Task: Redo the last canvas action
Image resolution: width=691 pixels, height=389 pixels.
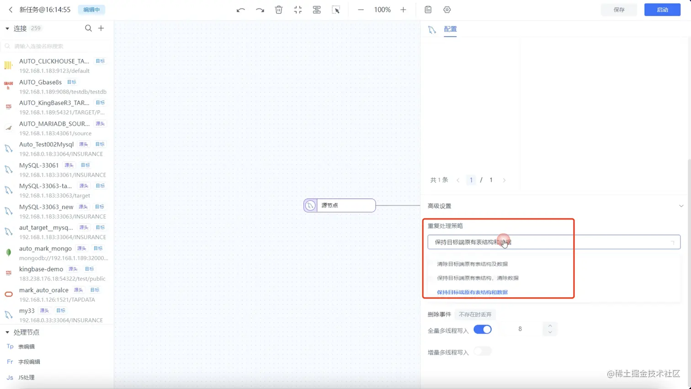Action: pyautogui.click(x=260, y=10)
